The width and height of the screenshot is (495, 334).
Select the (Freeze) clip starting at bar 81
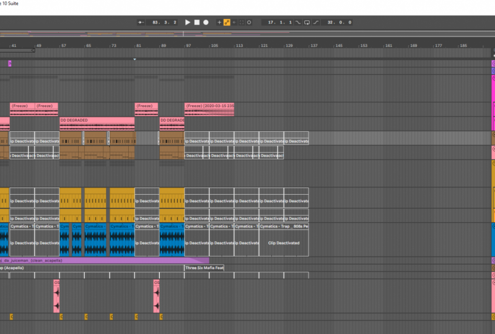click(146, 109)
